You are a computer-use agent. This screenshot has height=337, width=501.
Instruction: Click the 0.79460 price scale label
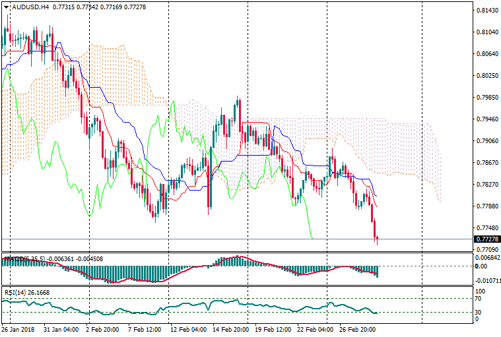[486, 119]
